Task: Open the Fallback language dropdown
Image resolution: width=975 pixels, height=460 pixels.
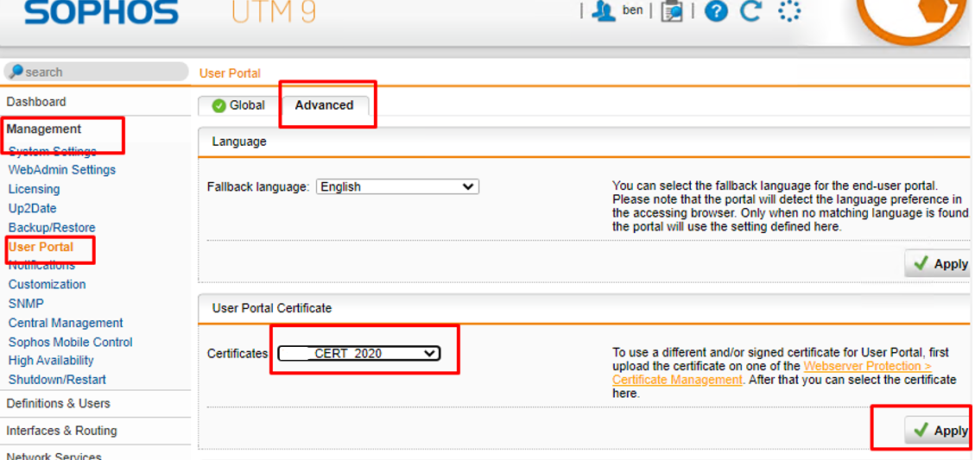Action: click(397, 186)
